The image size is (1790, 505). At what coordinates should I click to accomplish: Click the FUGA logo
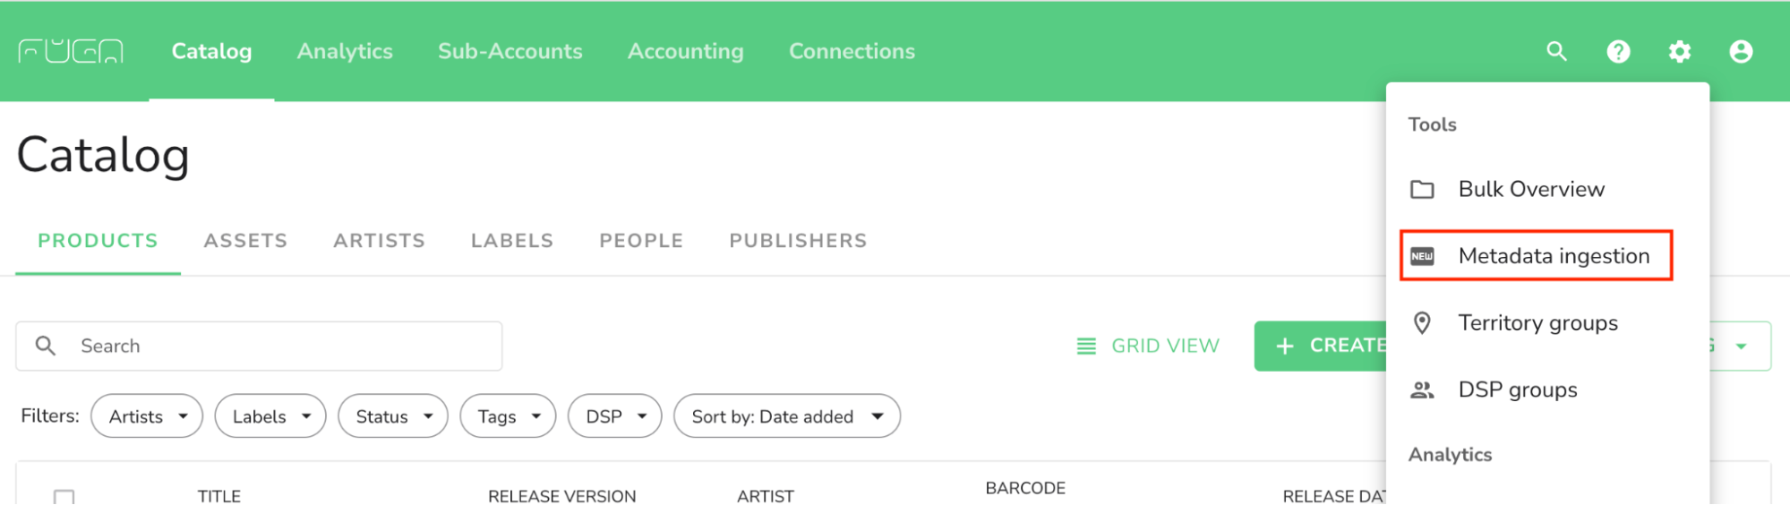click(71, 51)
